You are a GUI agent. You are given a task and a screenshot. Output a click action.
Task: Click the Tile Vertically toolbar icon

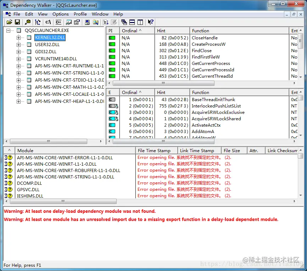pyautogui.click(x=140, y=22)
